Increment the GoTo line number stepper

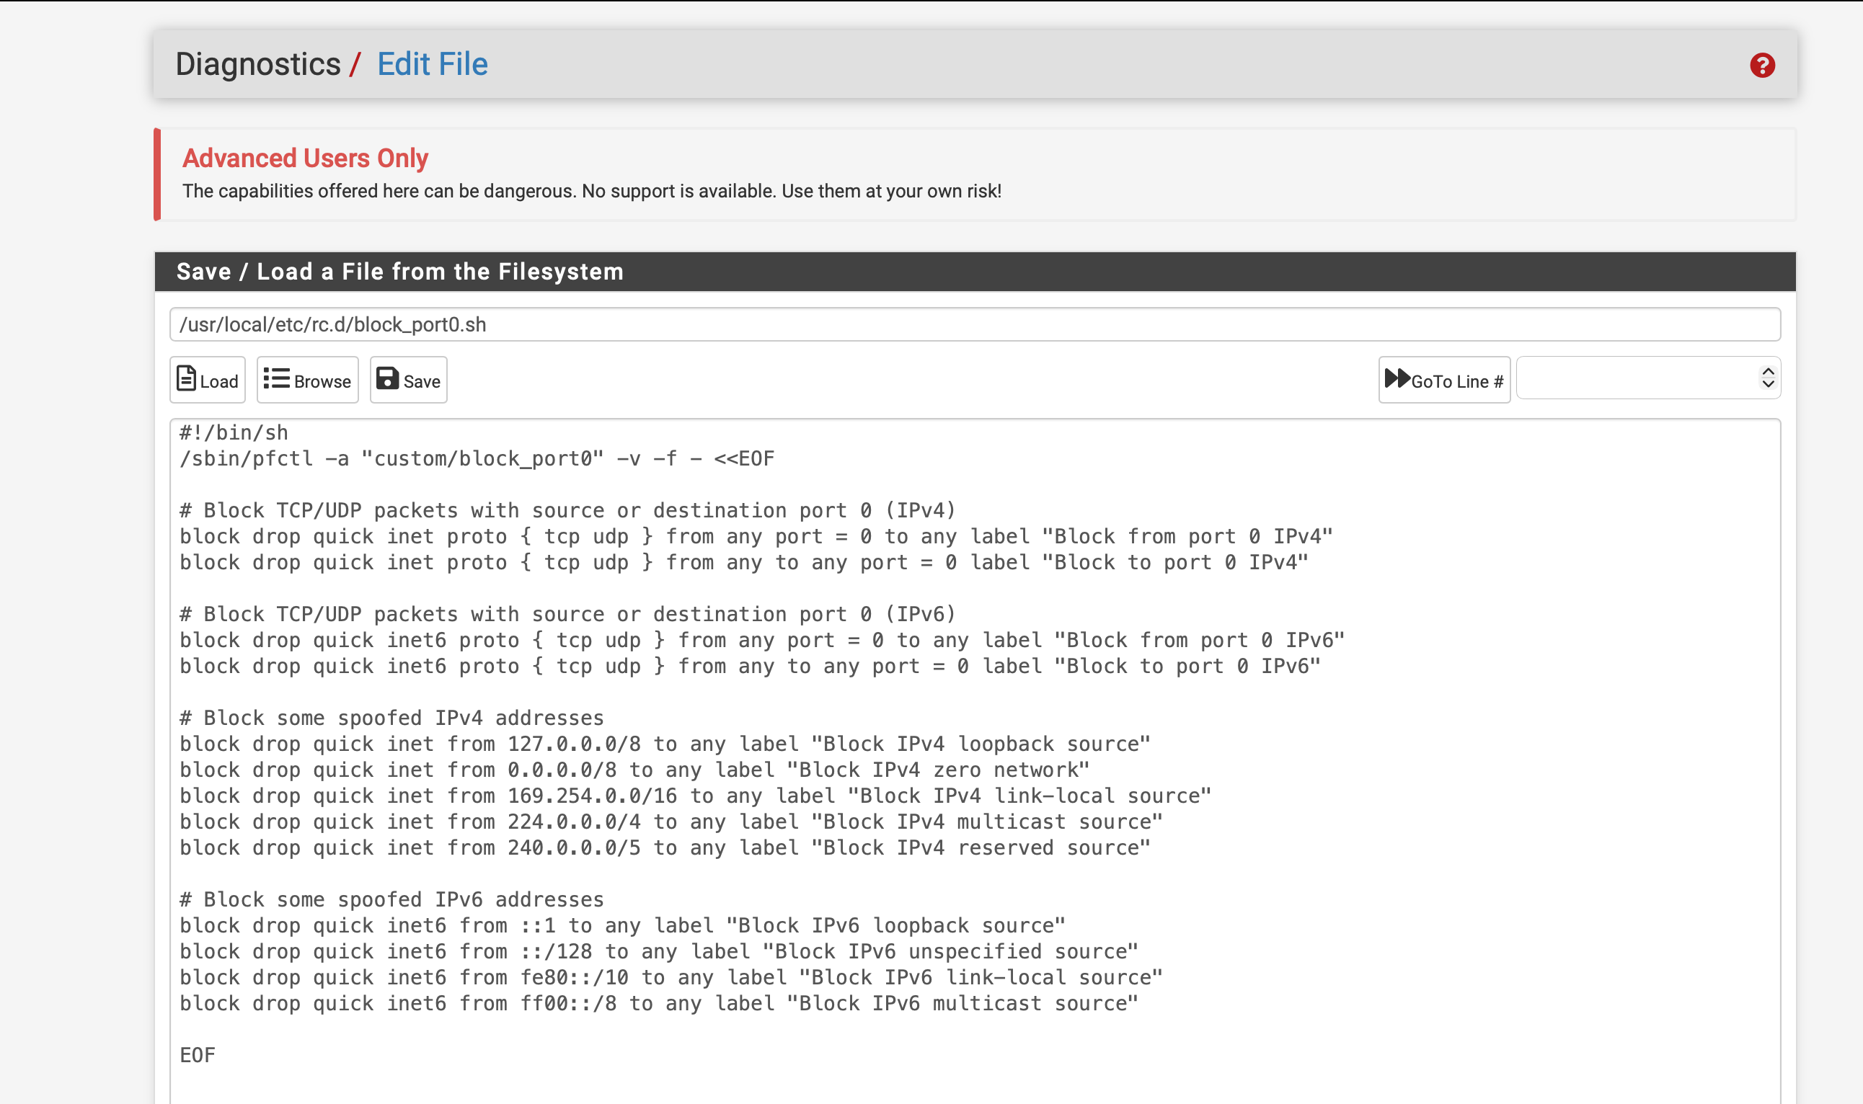tap(1768, 371)
